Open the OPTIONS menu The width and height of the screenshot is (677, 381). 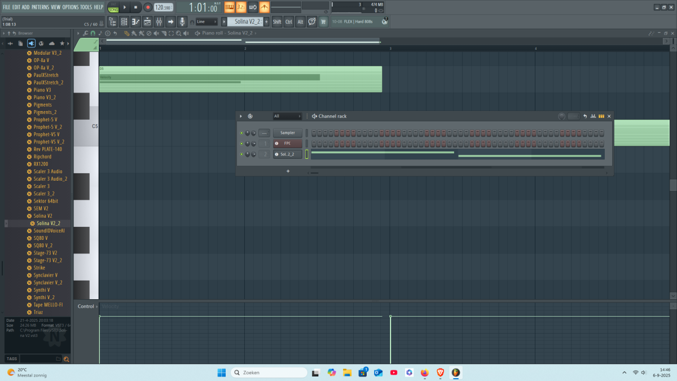71,7
